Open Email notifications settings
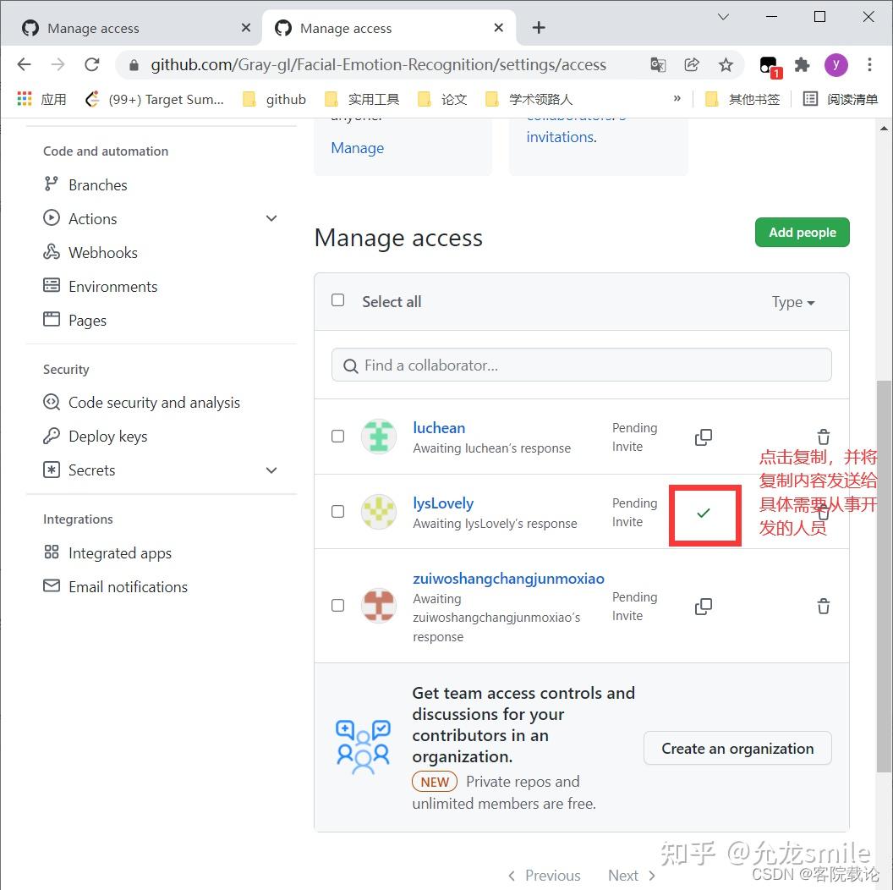Screen dimensions: 893x890 pyautogui.click(x=129, y=586)
